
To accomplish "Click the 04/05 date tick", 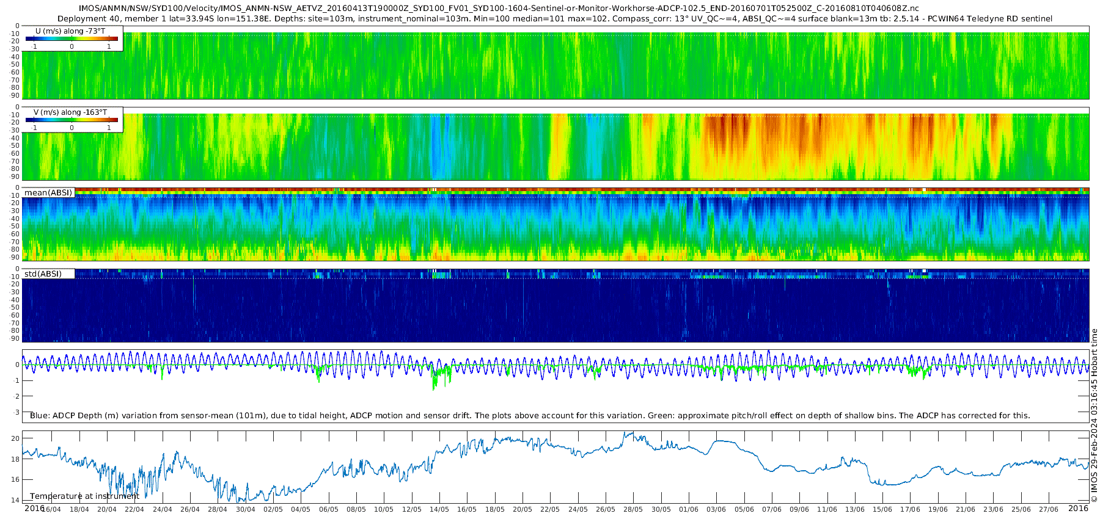I will pos(301,509).
